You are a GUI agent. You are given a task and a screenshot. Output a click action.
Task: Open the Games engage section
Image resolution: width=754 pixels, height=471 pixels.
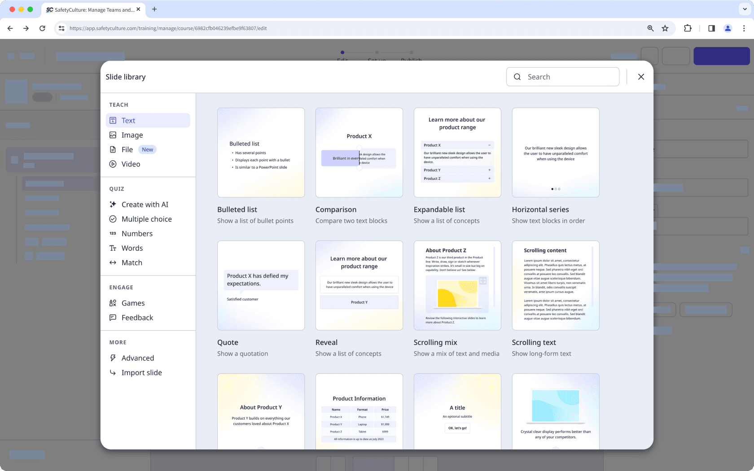(x=133, y=303)
